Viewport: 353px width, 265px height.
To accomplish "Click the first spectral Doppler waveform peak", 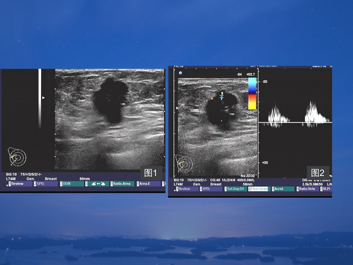I will [277, 114].
